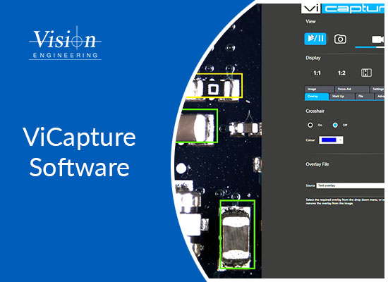
Task: Set display scale to 1:2
Action: coord(341,73)
